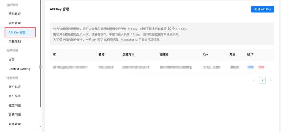Click the 创建者 column header
The image size is (281, 132).
[x=164, y=54]
